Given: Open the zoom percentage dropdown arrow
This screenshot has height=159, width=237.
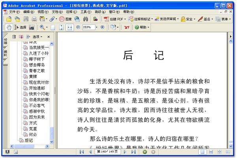Looking at the screenshot, I should [x=97, y=27].
